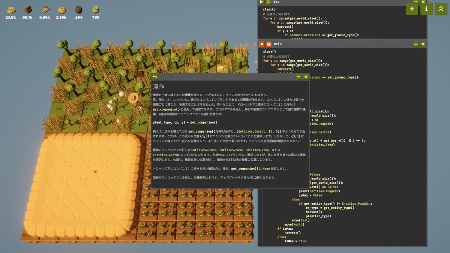450x253 pixels.
Task: Click 'isMax = True' in the main code
Action: [295, 241]
